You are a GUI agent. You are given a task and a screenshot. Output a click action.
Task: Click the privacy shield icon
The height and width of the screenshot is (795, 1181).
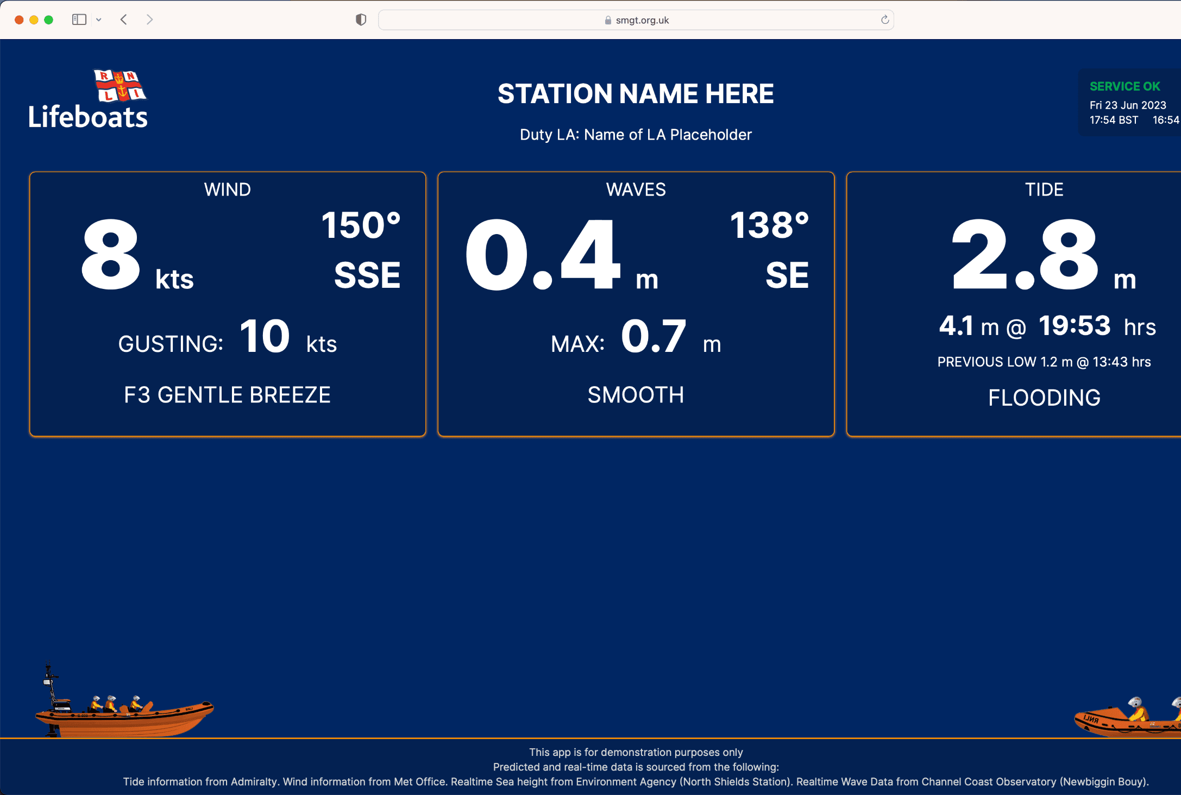(361, 20)
